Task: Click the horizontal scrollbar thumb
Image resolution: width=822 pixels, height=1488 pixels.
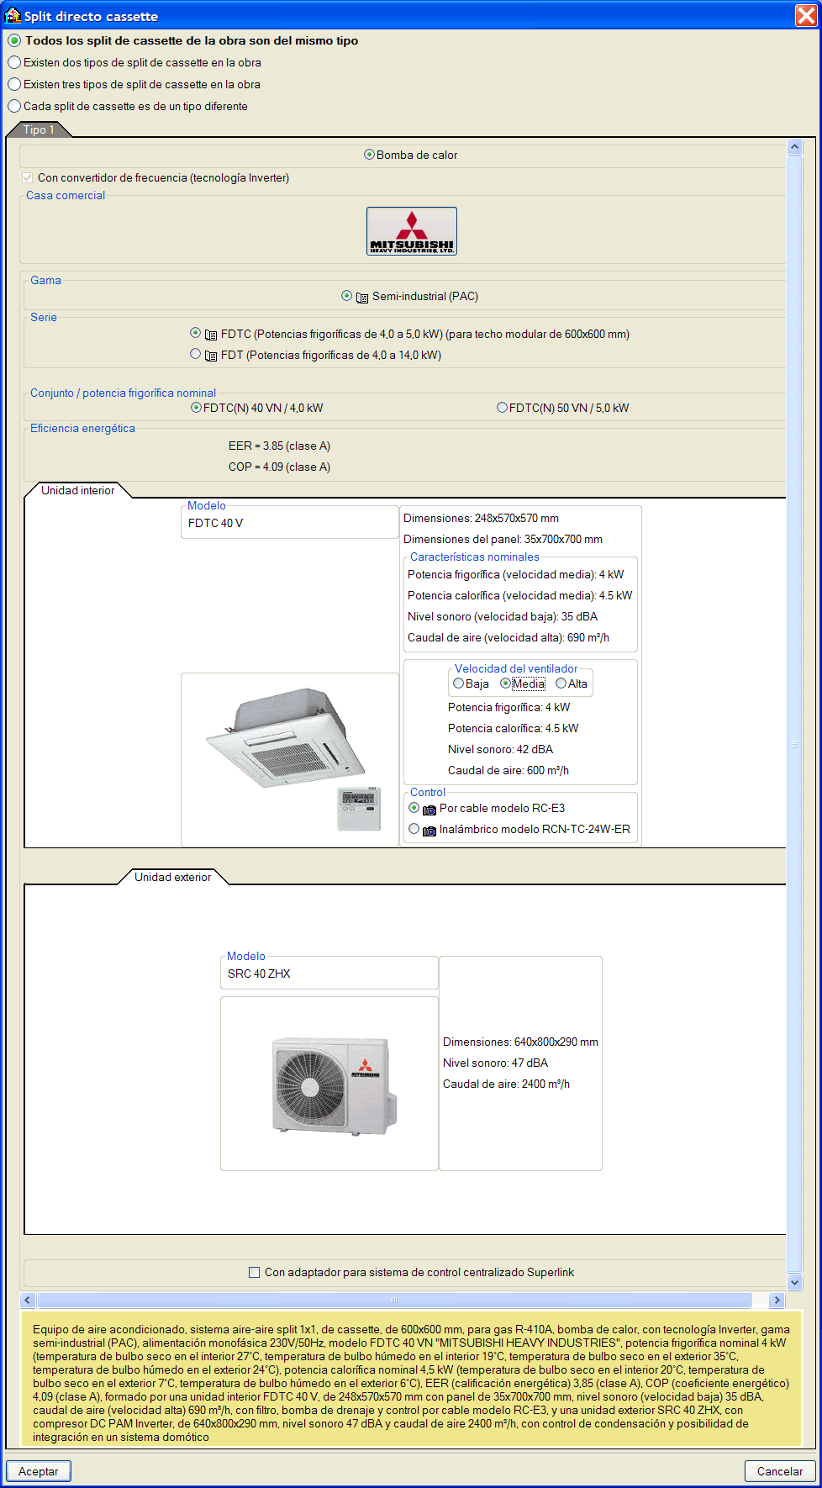Action: 393,1301
